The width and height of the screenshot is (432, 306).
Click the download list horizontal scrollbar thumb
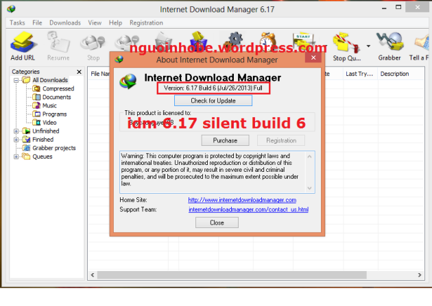[x=232, y=275]
